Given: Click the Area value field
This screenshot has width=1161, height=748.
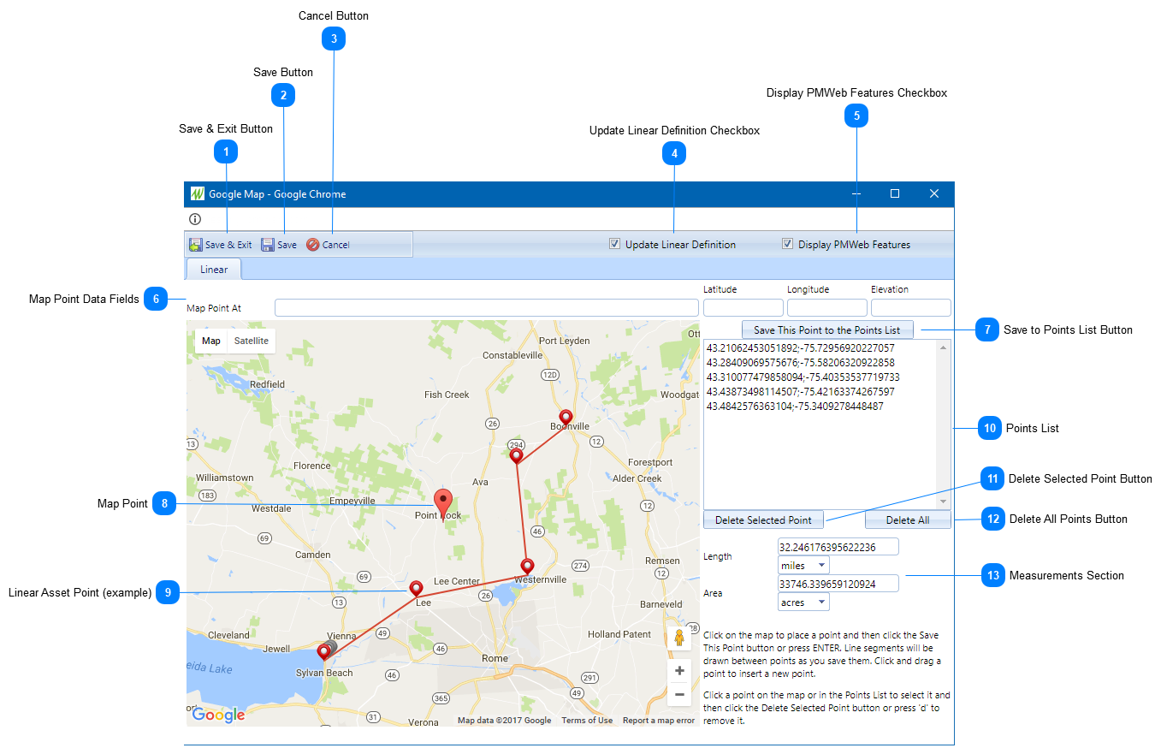Looking at the screenshot, I should click(x=838, y=583).
